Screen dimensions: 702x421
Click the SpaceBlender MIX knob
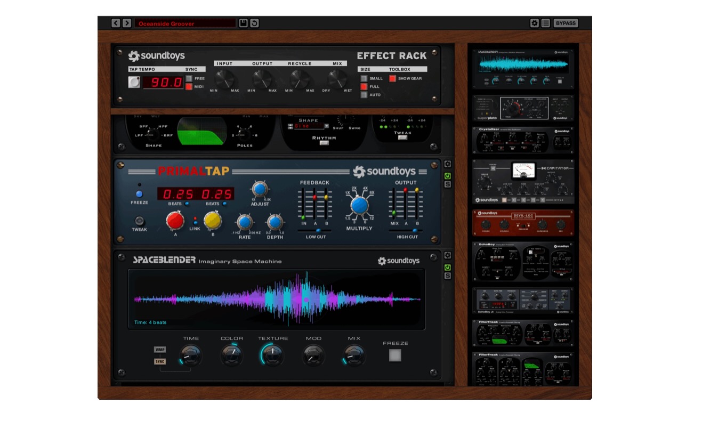354,355
